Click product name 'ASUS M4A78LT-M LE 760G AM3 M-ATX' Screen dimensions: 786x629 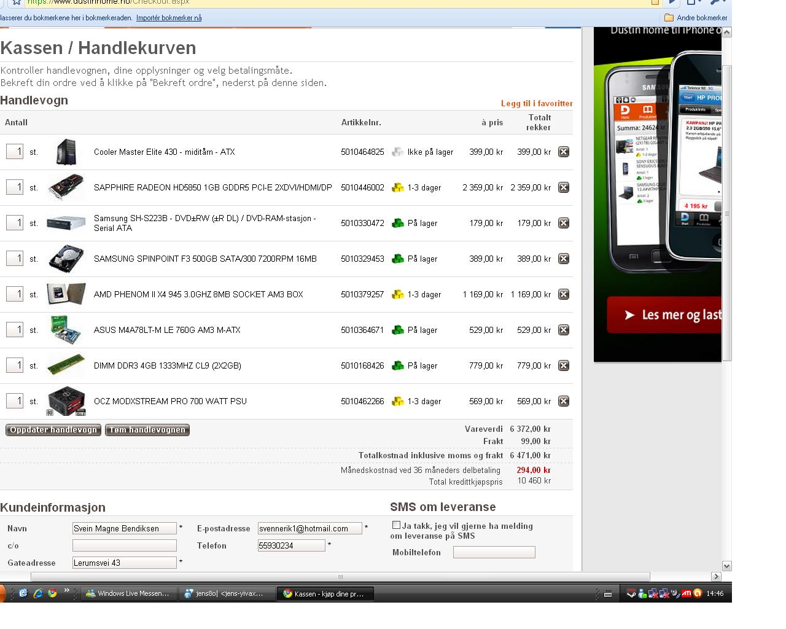167,330
